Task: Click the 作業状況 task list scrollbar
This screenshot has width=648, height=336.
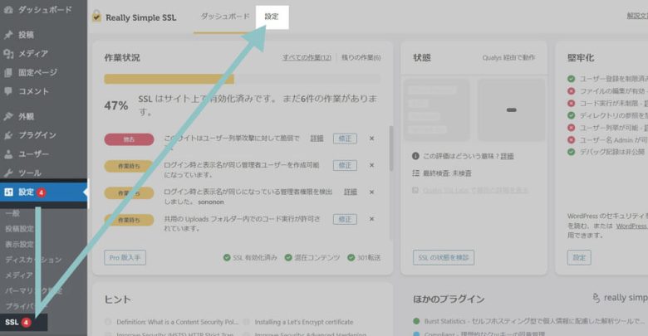Action: coord(391,149)
